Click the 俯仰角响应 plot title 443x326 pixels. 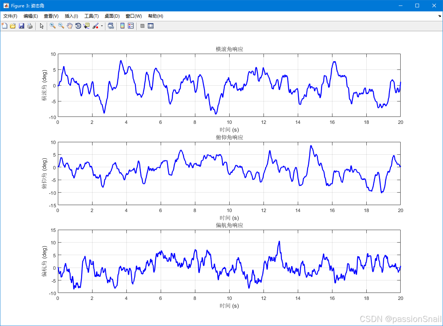pos(229,137)
